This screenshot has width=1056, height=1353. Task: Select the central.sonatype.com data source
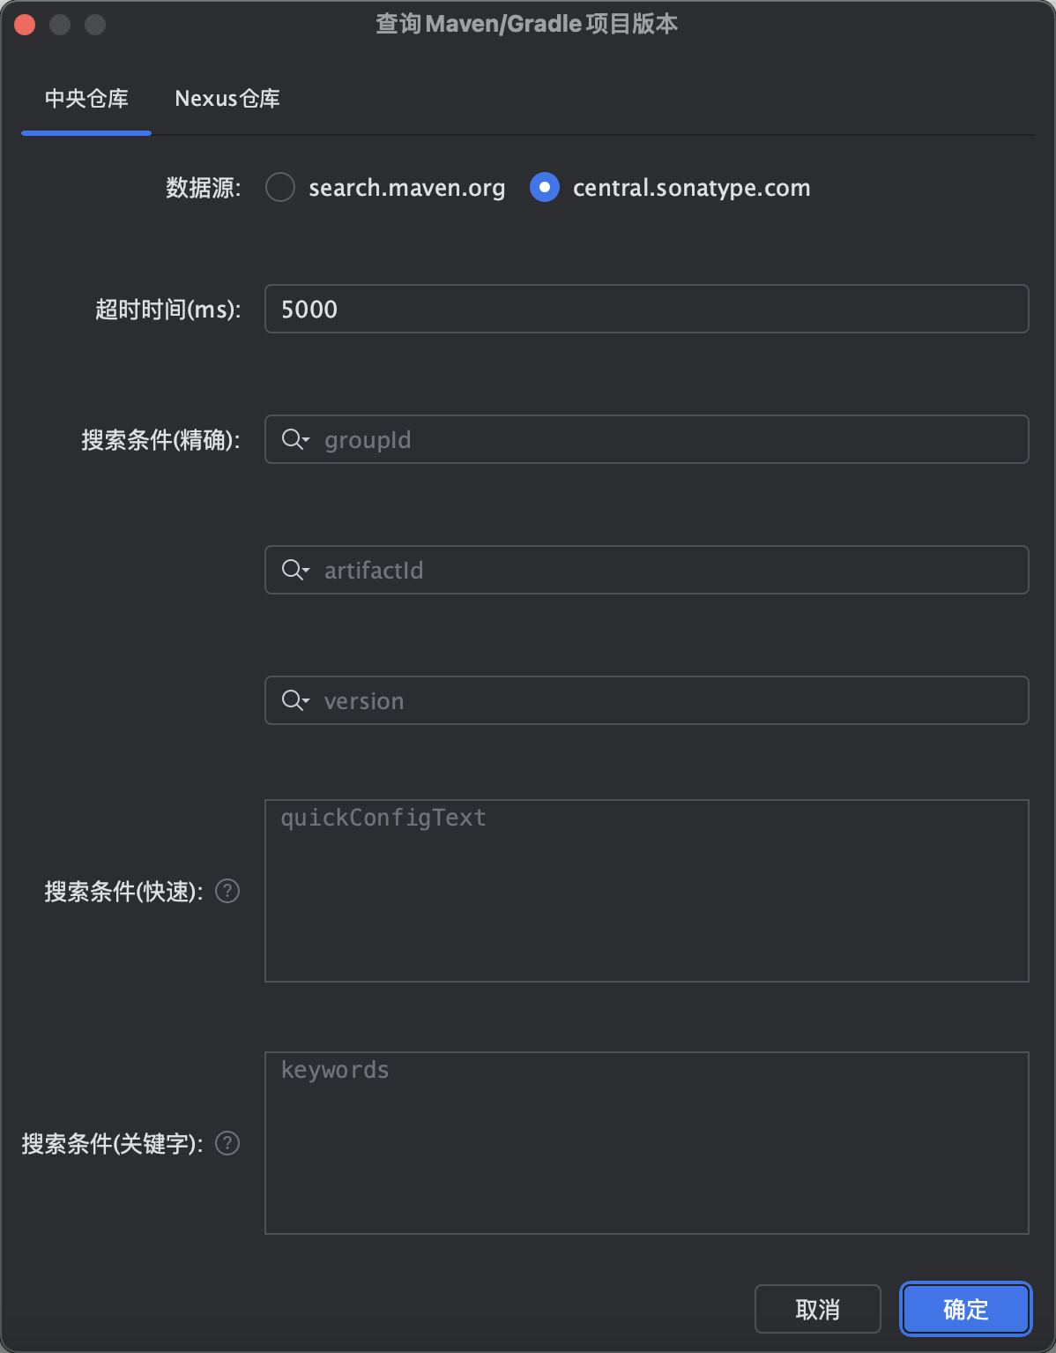tap(545, 187)
